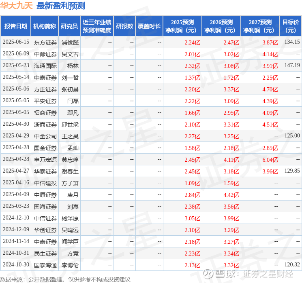Select analyst name 李博伦
This screenshot has height=283, width=302.
click(70, 265)
